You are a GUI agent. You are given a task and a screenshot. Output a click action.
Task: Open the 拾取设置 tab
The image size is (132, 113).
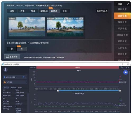click(x=122, y=41)
